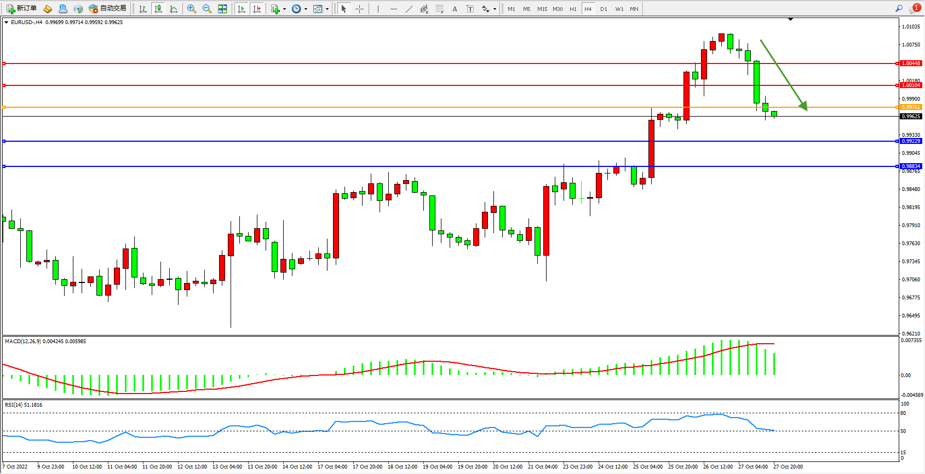Image resolution: width=925 pixels, height=474 pixels.
Task: Zoom out of the chart
Action: pos(206,9)
